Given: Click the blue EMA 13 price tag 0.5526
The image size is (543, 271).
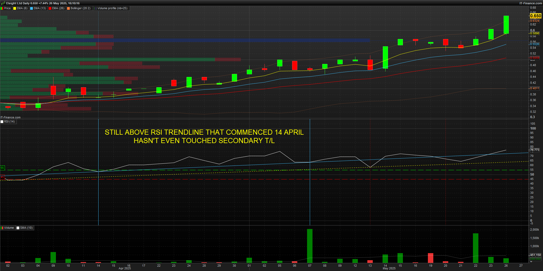Looking at the screenshot, I should pyautogui.click(x=535, y=44).
